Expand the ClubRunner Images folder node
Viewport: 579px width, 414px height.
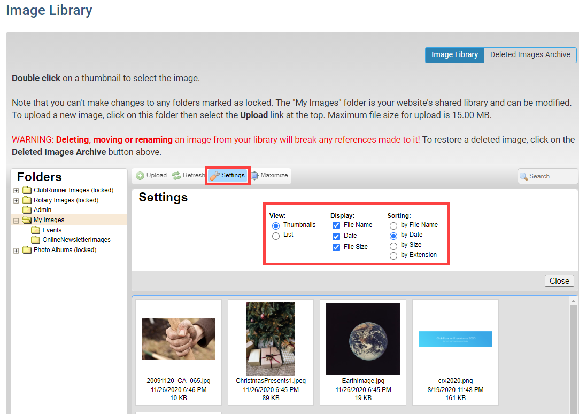pyautogui.click(x=16, y=191)
